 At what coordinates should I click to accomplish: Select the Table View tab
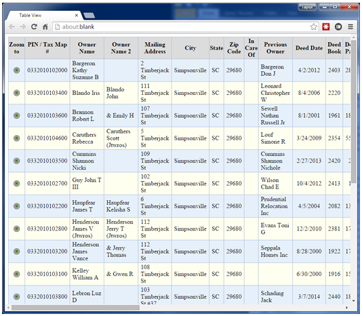[x=44, y=16]
